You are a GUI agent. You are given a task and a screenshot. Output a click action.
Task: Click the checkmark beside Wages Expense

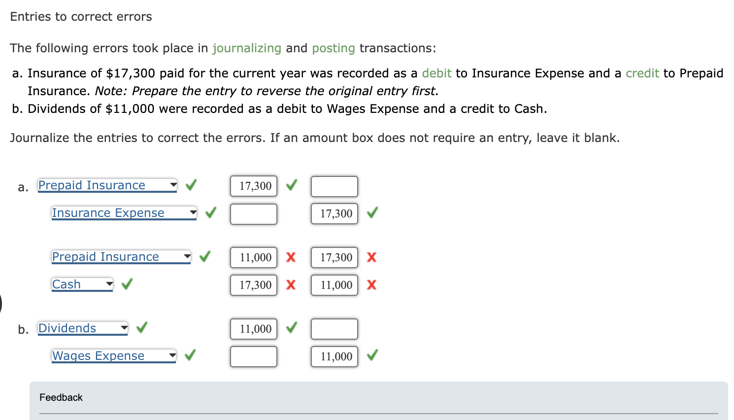[190, 355]
